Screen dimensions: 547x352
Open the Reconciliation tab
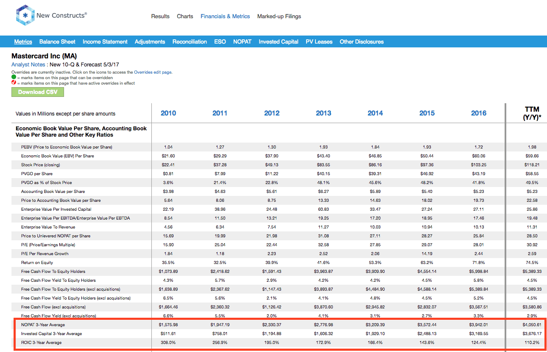[x=190, y=41]
